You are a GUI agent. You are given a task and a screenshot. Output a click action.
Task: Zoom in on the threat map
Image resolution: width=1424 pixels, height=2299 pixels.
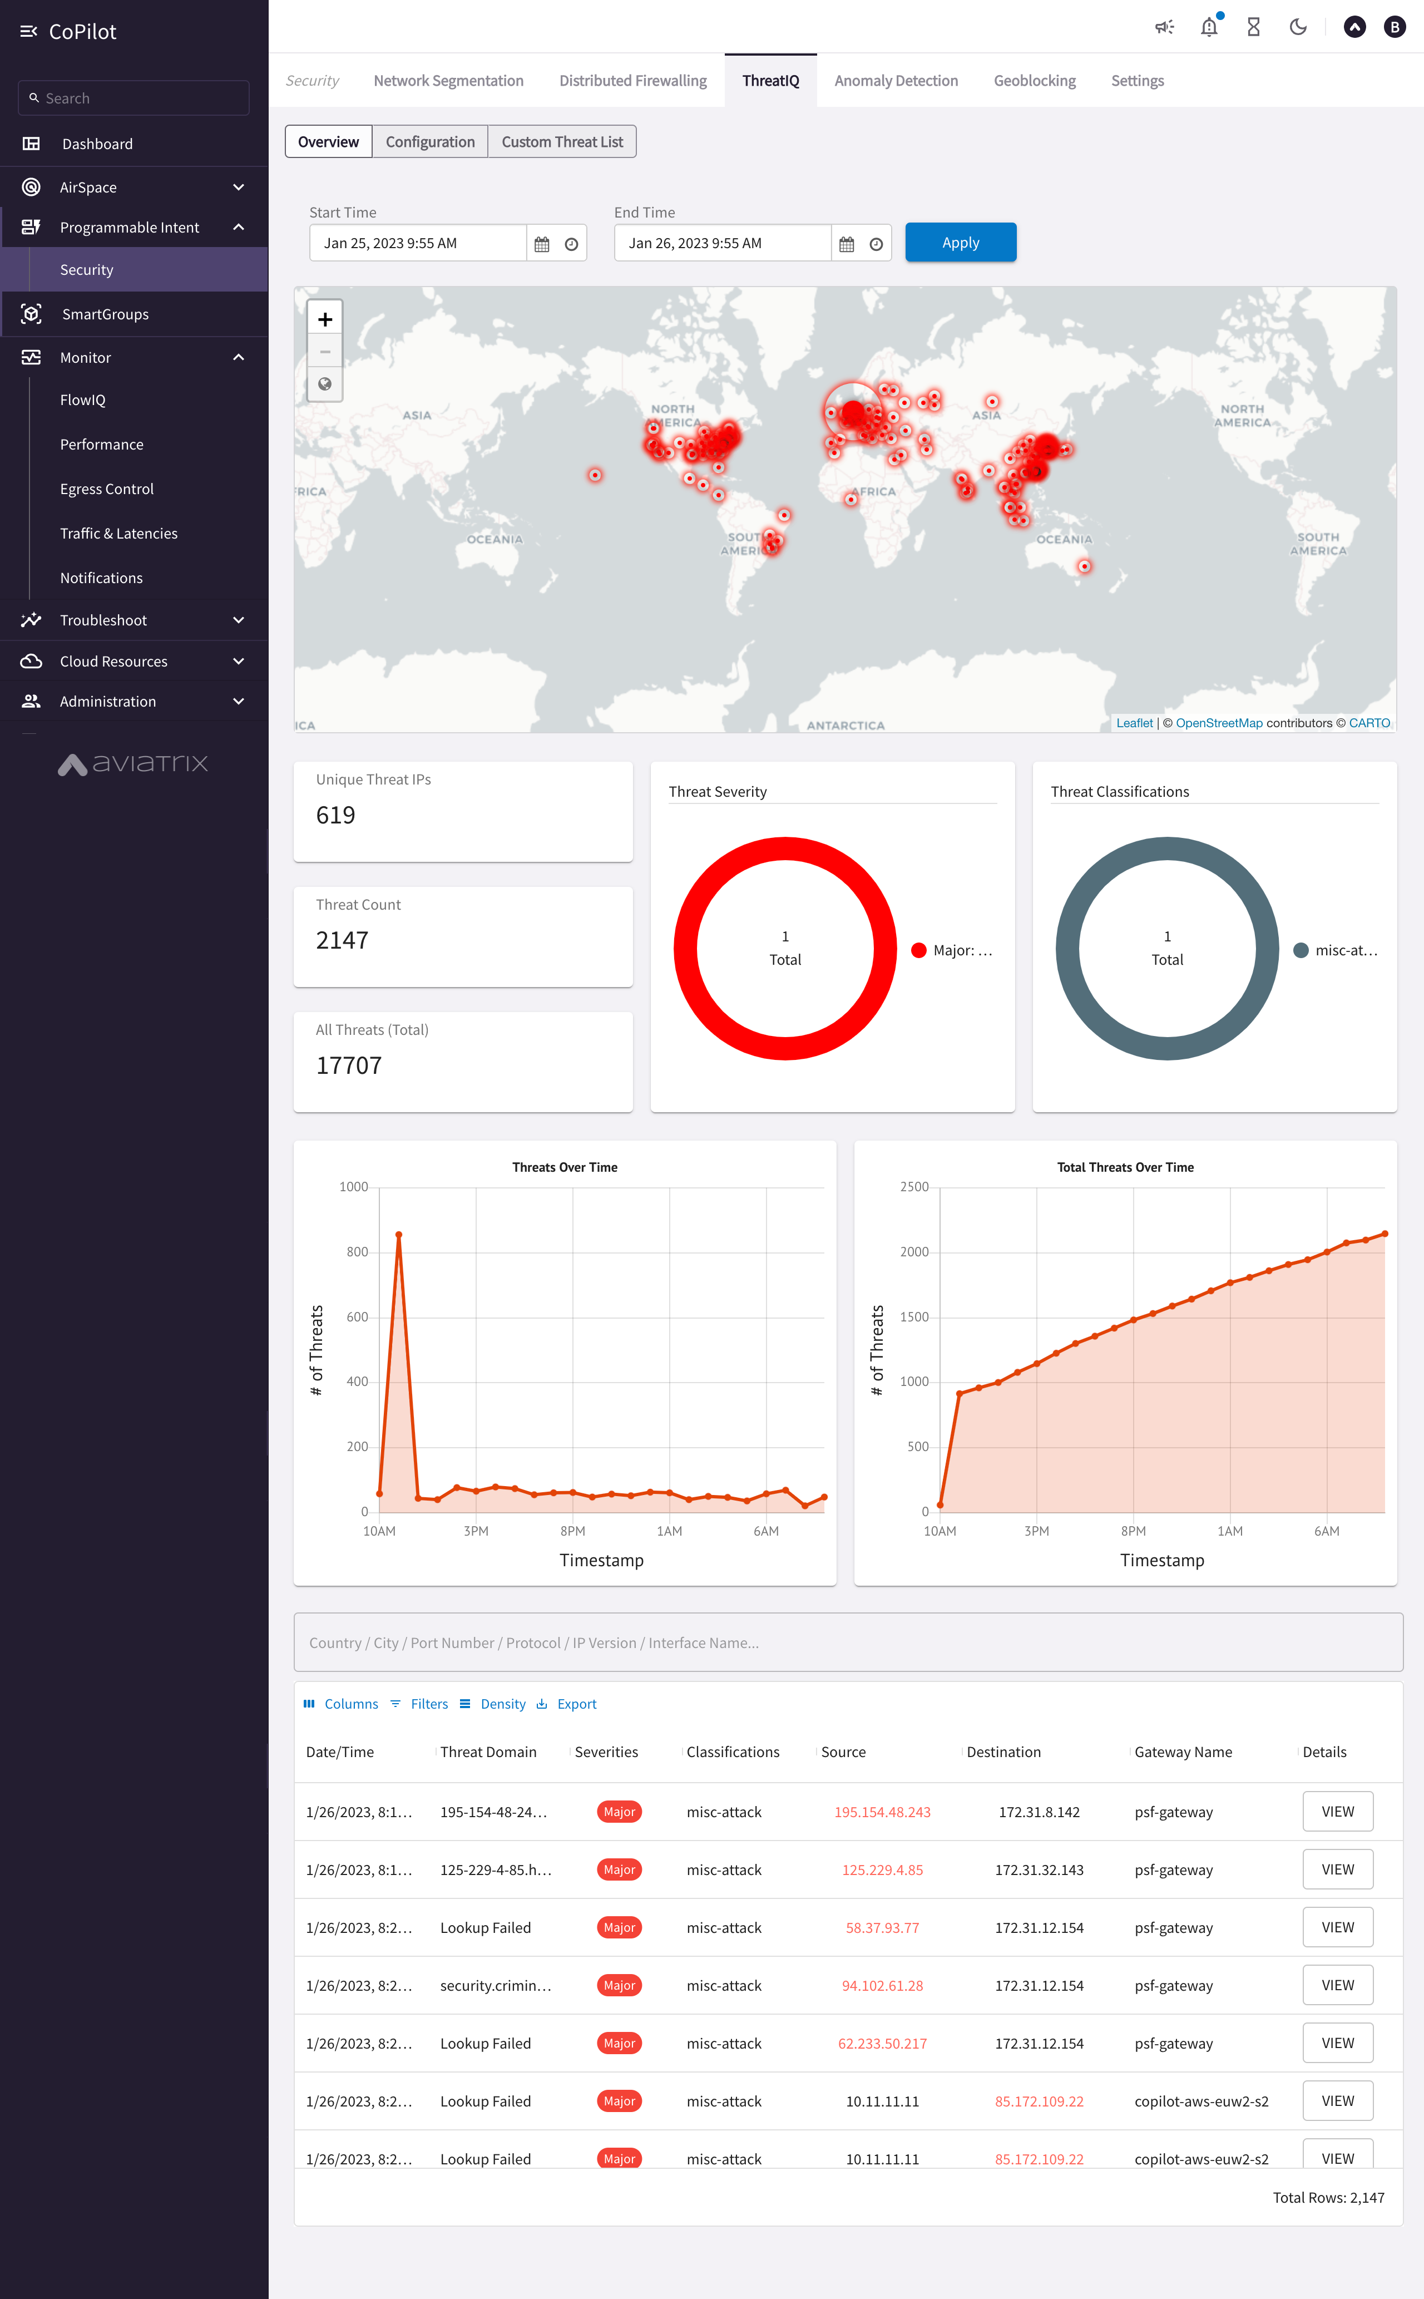[325, 319]
